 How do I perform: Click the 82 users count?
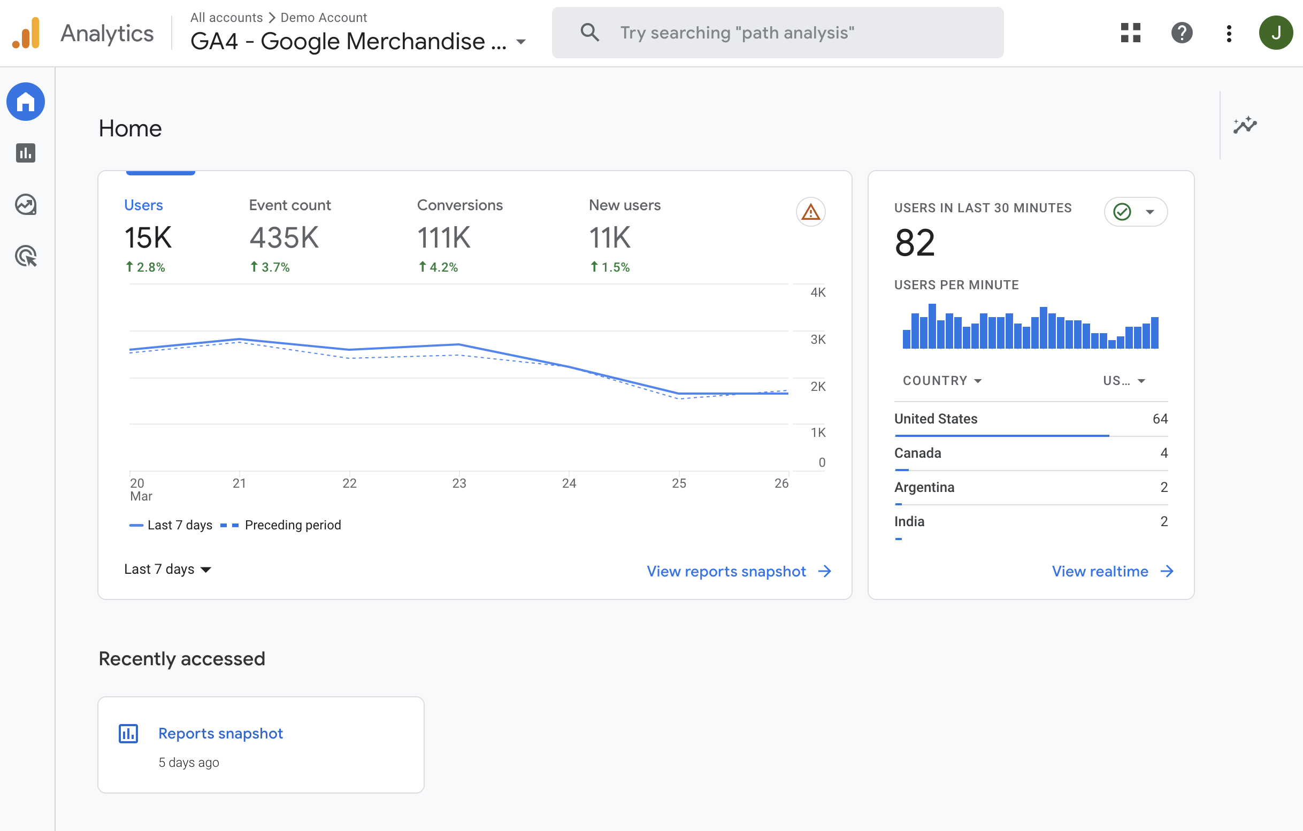tap(915, 242)
